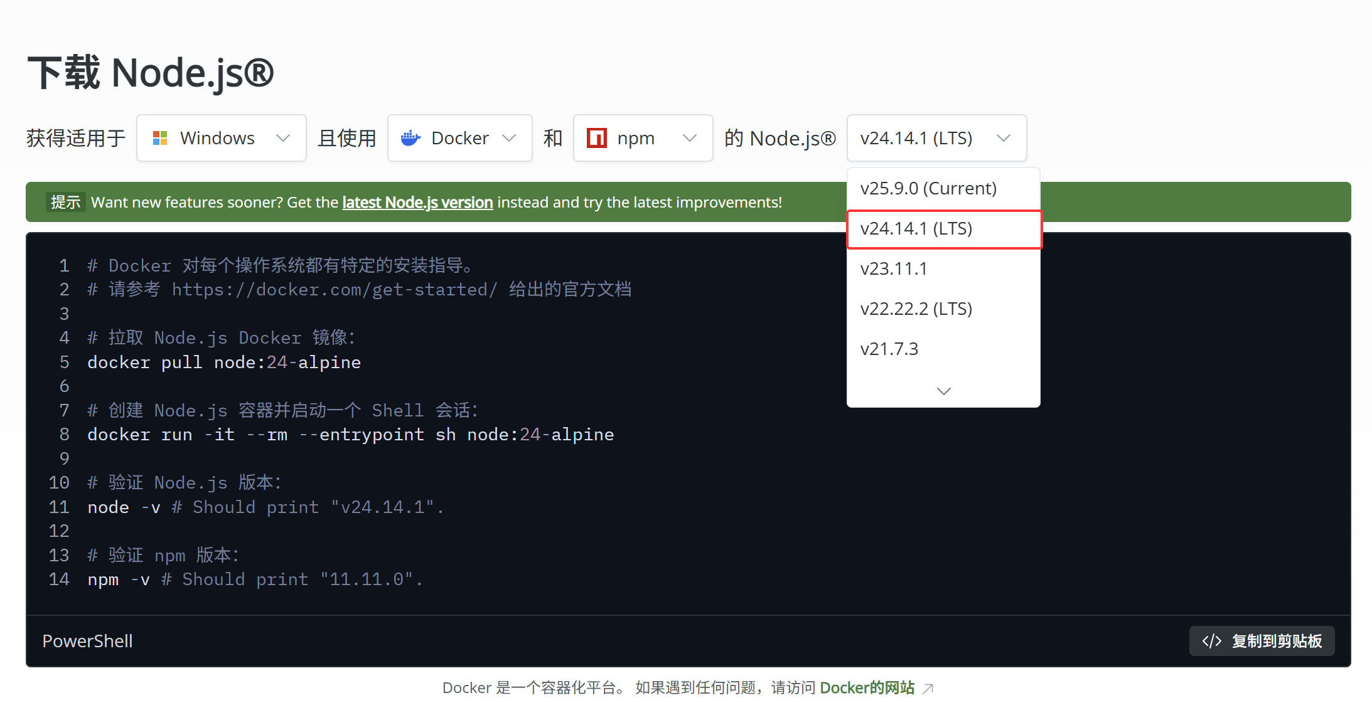Click chevron arrow in version selector
The height and width of the screenshot is (720, 1372).
pos(1004,138)
